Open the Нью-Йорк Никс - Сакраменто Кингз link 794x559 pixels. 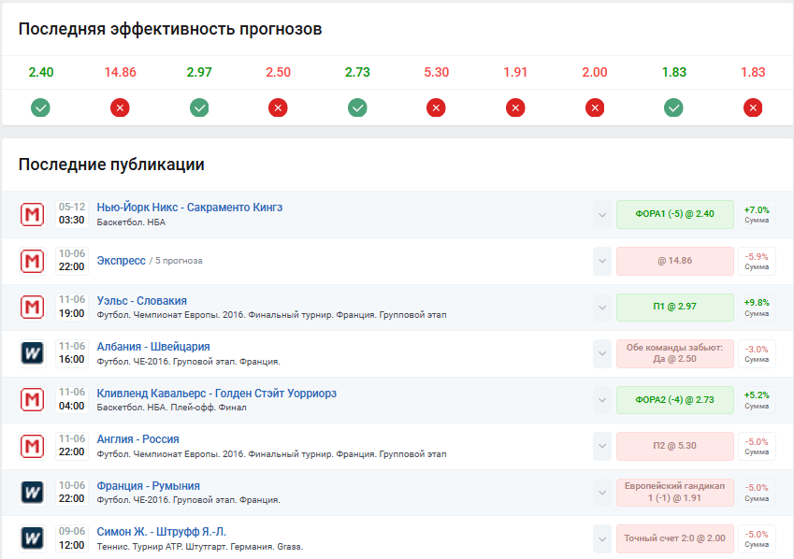coord(189,208)
